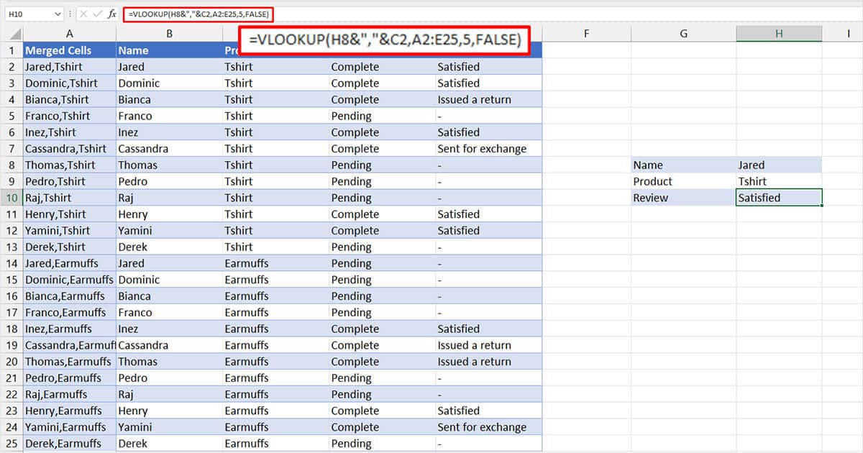Viewport: 863px width, 453px height.
Task: Click the Select All triangle above the row numbers
Action: coord(13,33)
